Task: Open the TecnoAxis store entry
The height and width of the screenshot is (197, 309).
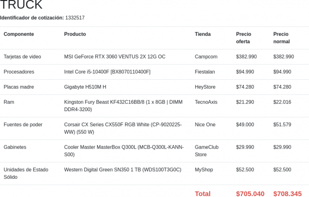Action: point(206,102)
